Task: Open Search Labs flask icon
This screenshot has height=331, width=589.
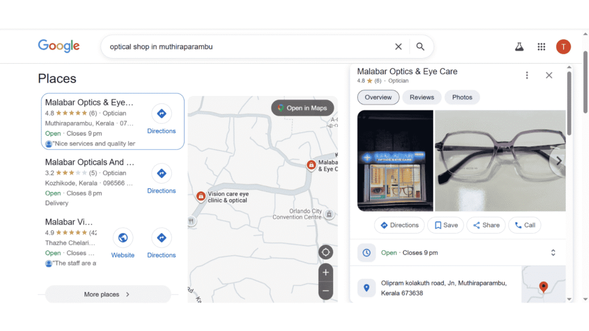Action: click(x=519, y=47)
